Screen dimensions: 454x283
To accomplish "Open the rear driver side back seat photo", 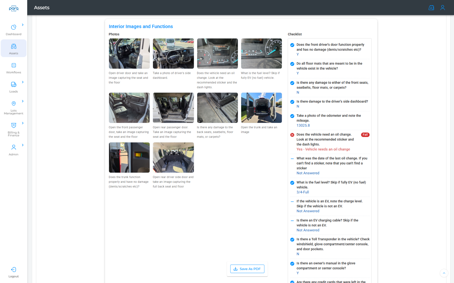I will coord(173,158).
